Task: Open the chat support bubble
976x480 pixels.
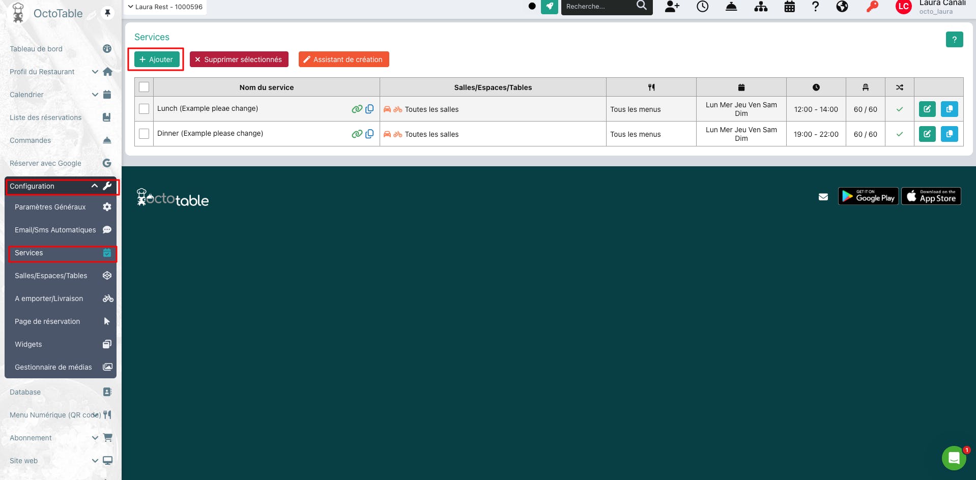Action: 954,458
